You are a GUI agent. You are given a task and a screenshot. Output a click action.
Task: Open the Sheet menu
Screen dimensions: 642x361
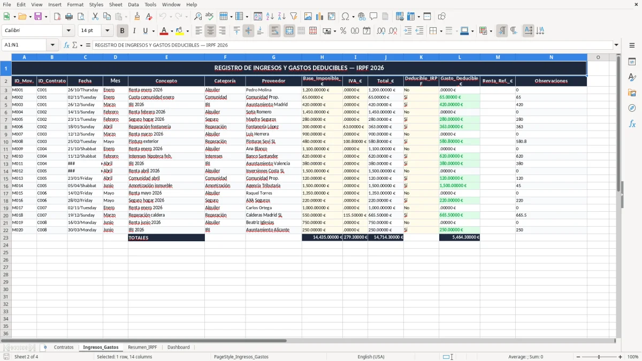click(x=116, y=4)
